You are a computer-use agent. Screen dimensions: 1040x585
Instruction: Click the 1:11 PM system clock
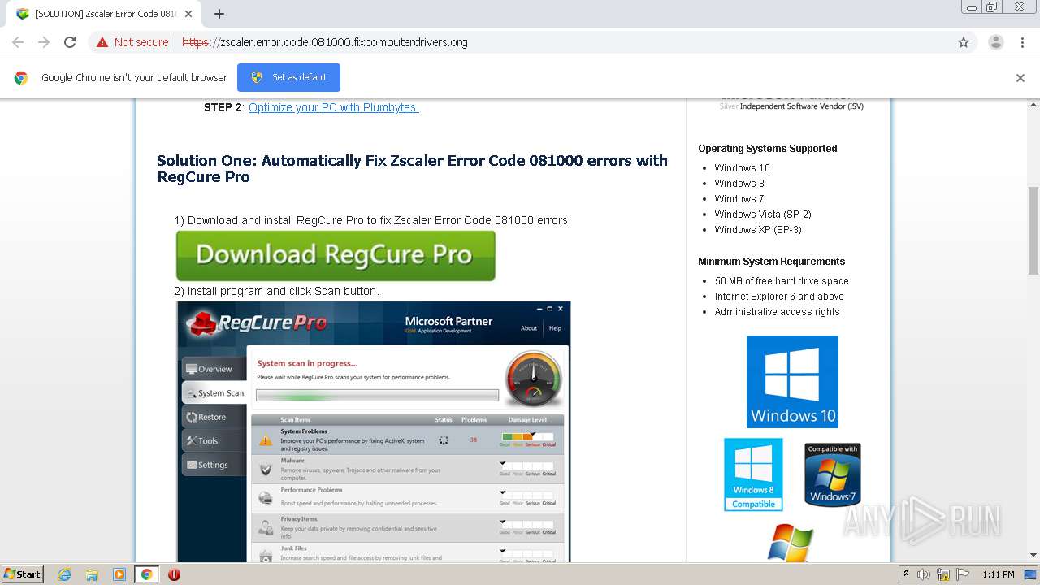999,574
